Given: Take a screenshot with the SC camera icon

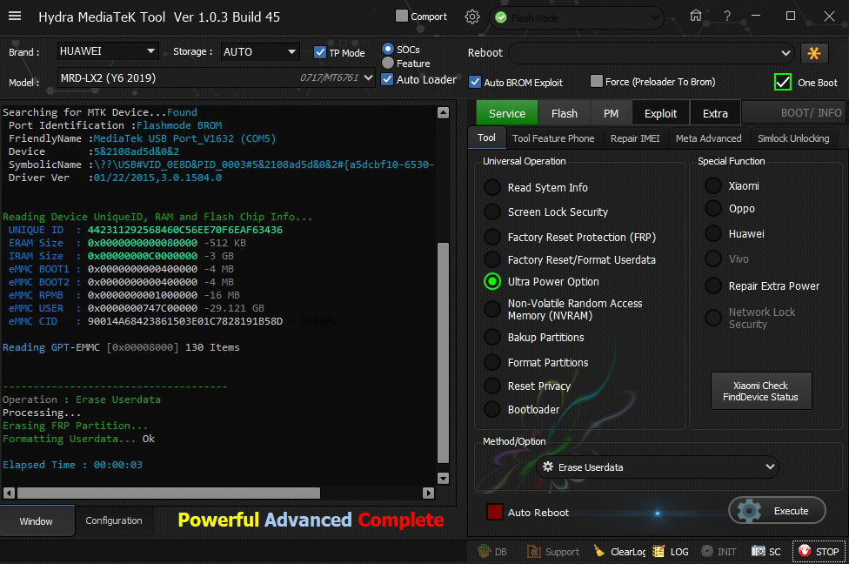Looking at the screenshot, I should 759,551.
